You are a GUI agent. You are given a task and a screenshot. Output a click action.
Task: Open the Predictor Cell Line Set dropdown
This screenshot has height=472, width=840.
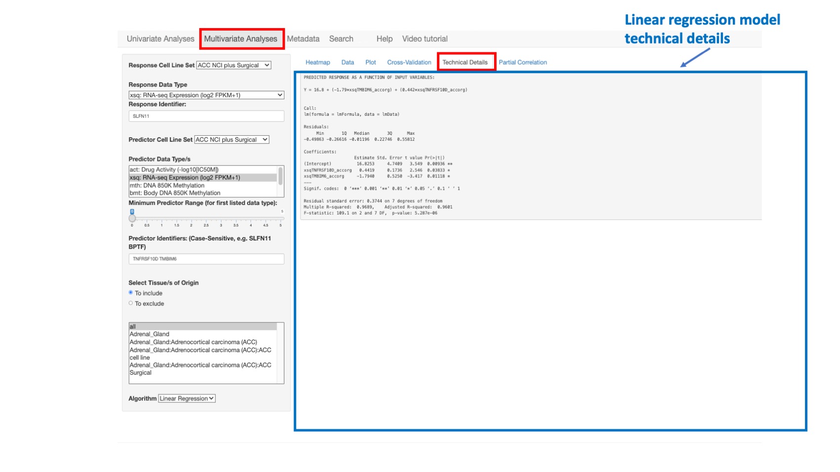[x=231, y=140]
